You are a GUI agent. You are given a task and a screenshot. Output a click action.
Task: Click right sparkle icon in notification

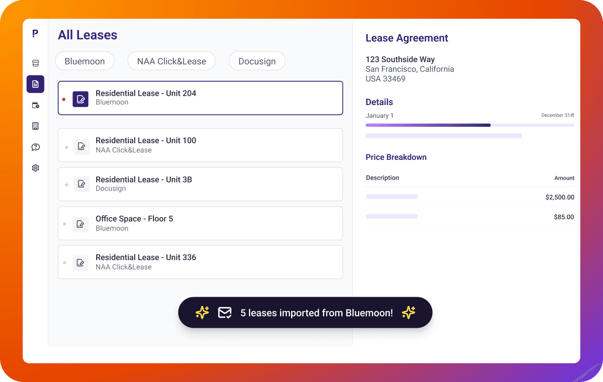point(409,312)
